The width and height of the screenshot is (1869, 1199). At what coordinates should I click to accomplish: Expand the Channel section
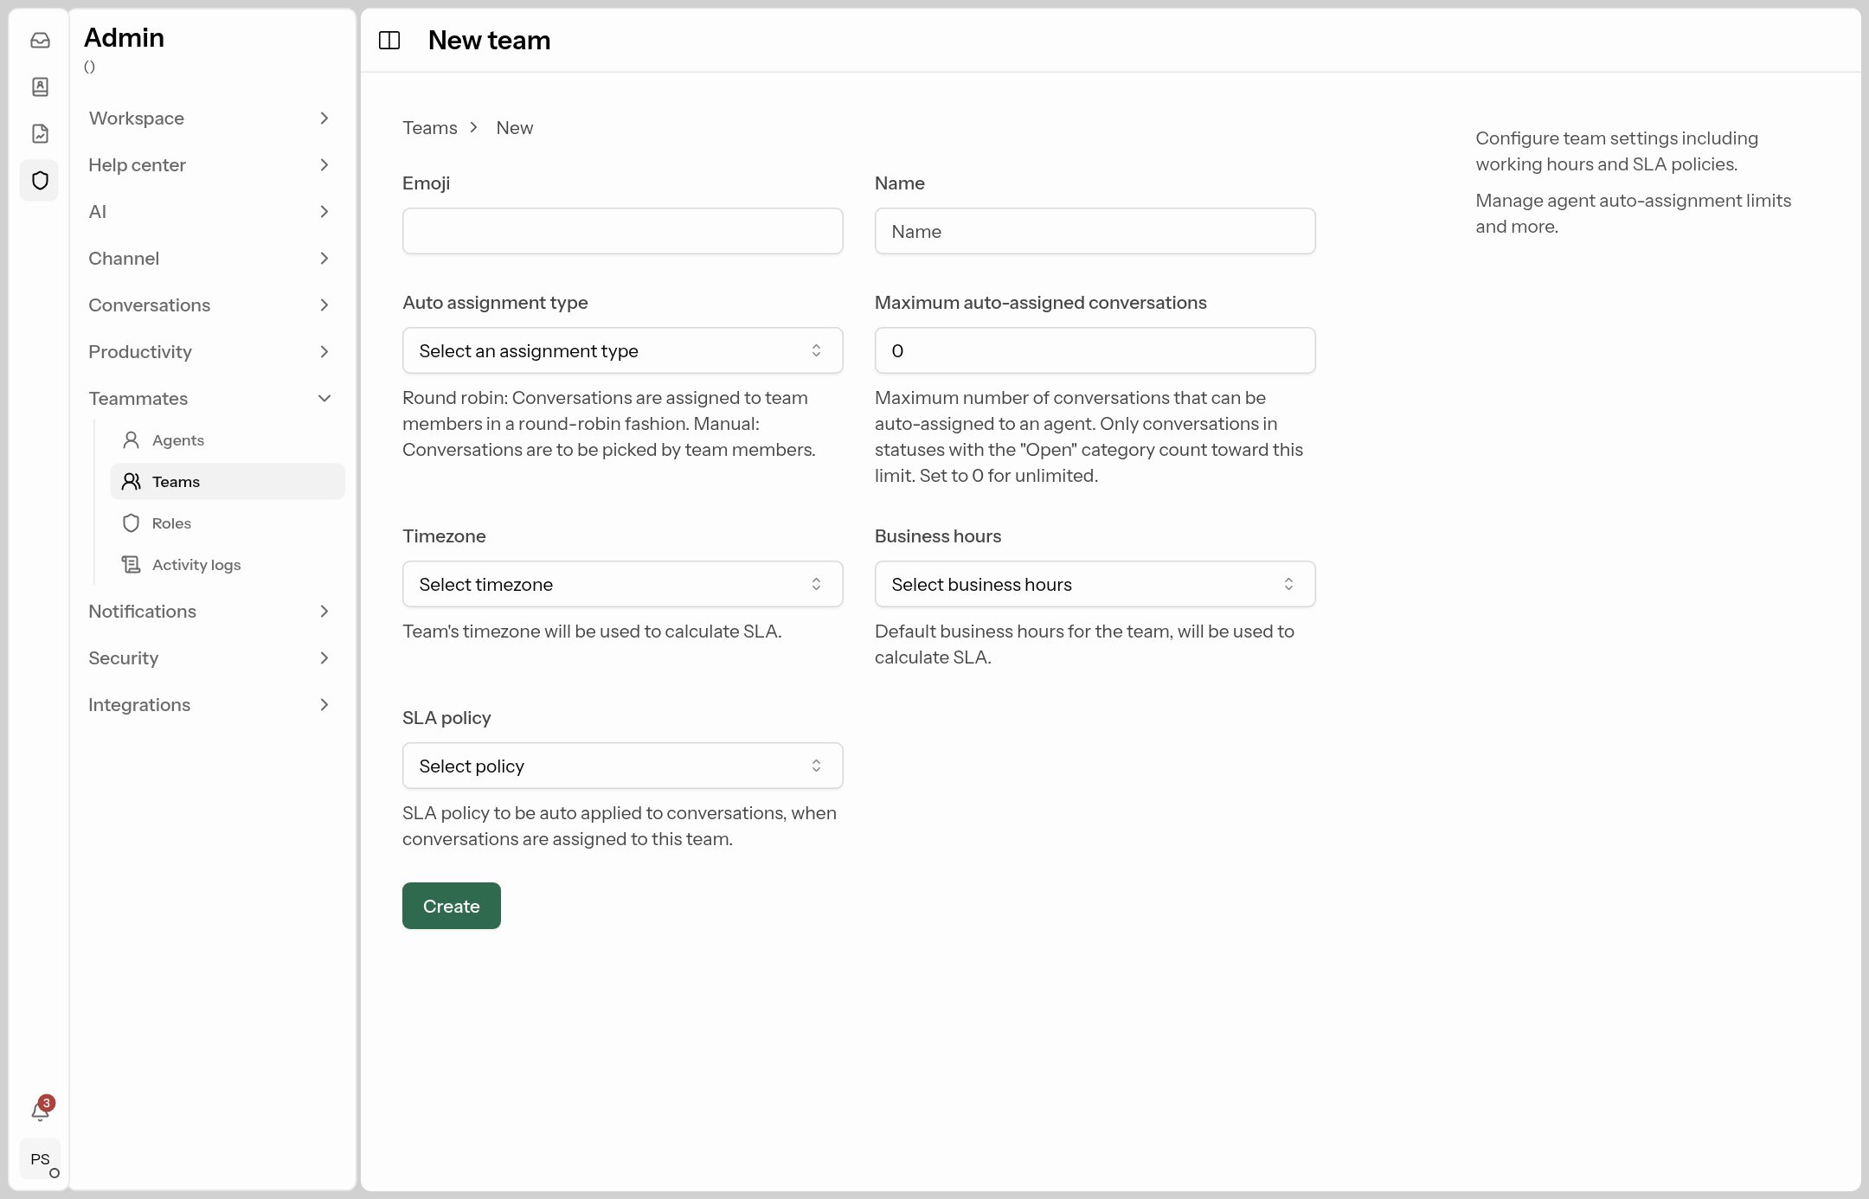coord(210,259)
